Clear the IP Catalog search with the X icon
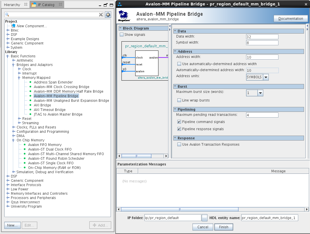Screen dimensions: 310x234 pyautogui.click(x=101, y=15)
